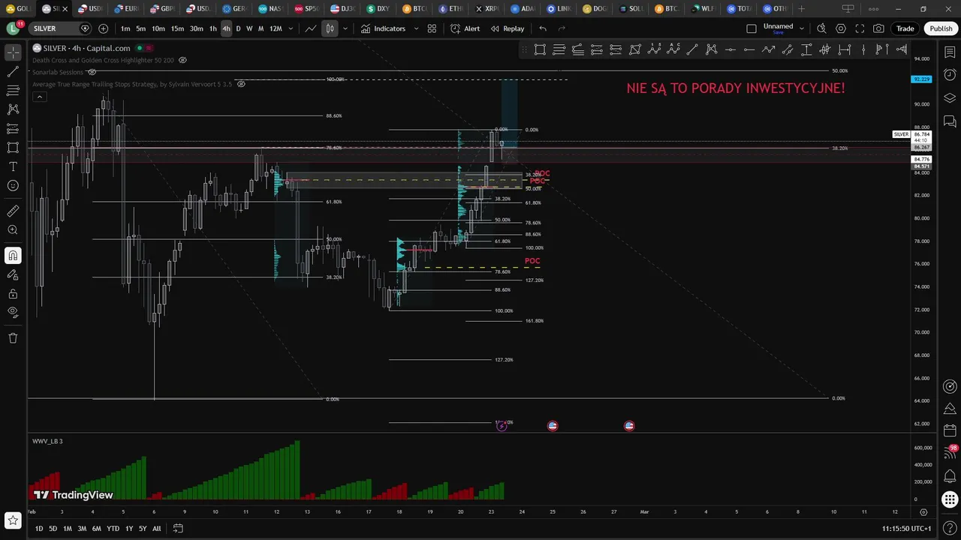Screen dimensions: 961x540
Task: Open the Indicators dialog
Action: coord(383,28)
